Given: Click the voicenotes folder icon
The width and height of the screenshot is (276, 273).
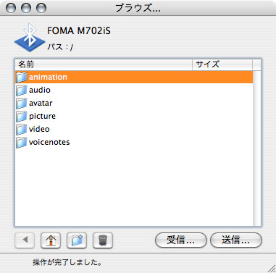Looking at the screenshot, I should [x=22, y=142].
